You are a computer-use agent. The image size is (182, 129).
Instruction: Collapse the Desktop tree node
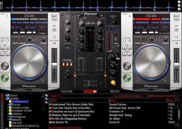point(5,99)
